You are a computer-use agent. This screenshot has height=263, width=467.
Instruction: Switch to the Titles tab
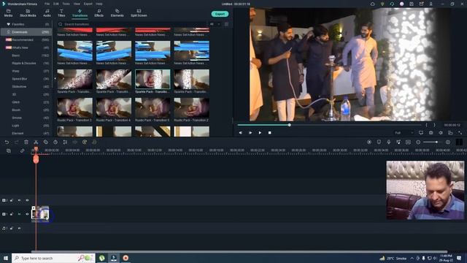click(x=61, y=13)
